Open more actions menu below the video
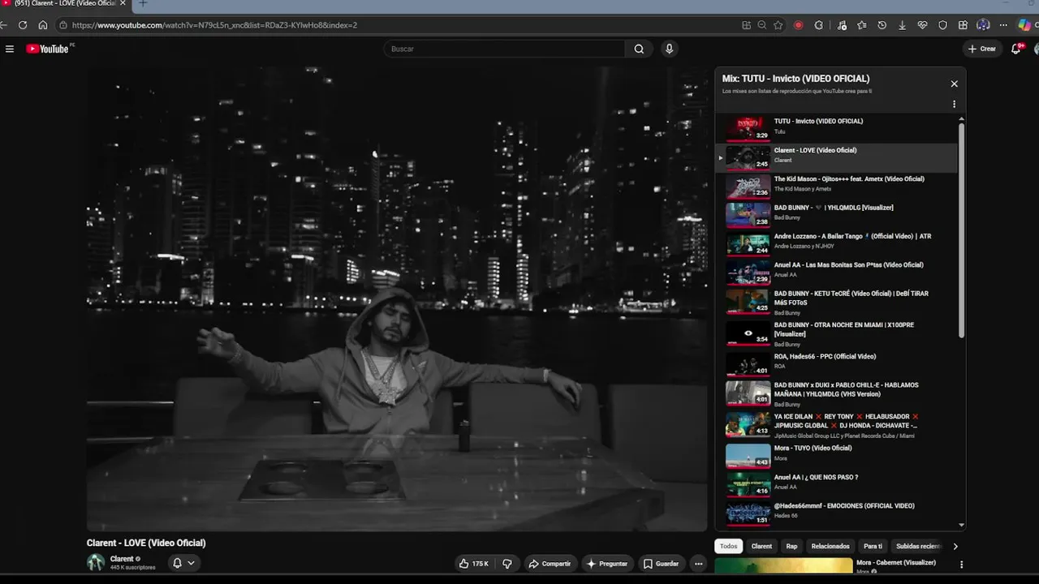 pos(698,564)
